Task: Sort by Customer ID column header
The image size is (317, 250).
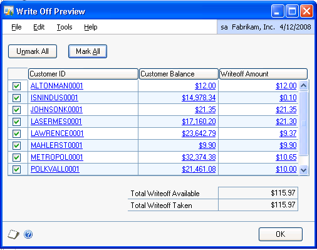Action: pos(83,74)
